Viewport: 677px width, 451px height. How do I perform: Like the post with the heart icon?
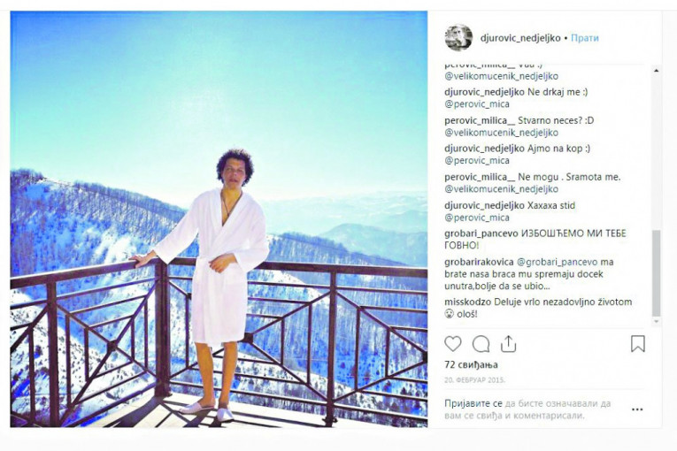pos(453,344)
